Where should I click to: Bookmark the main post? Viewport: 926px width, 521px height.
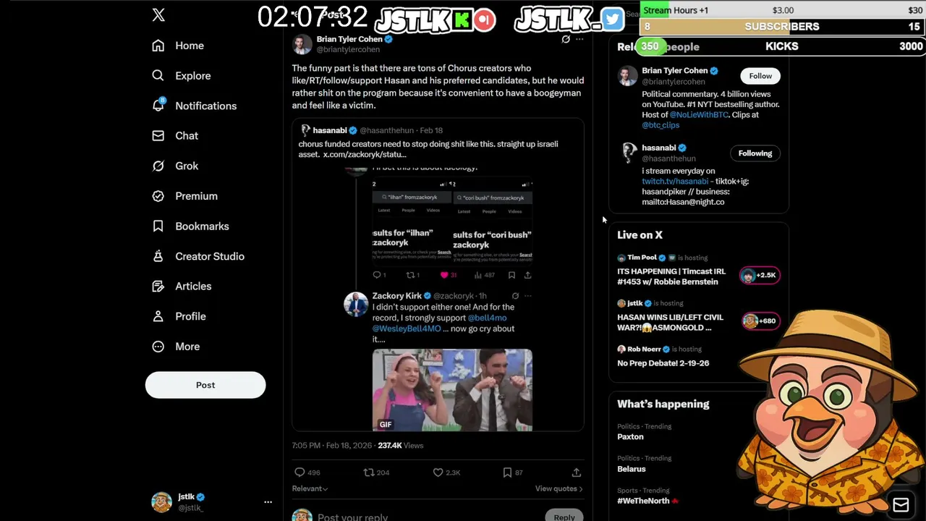(x=507, y=473)
